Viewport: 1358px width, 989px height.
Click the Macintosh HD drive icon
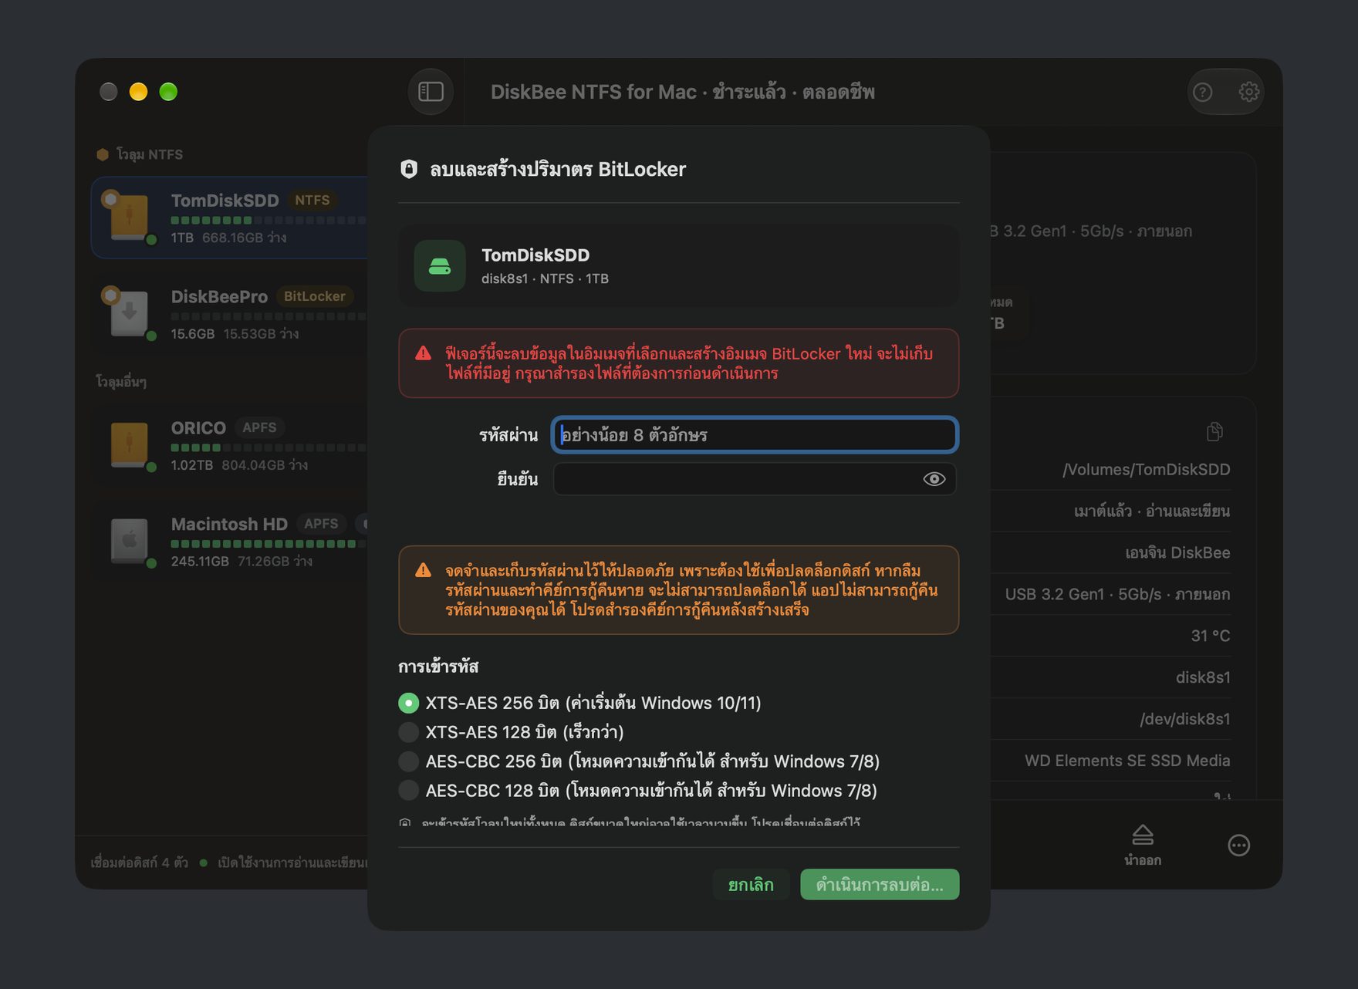[x=129, y=540]
